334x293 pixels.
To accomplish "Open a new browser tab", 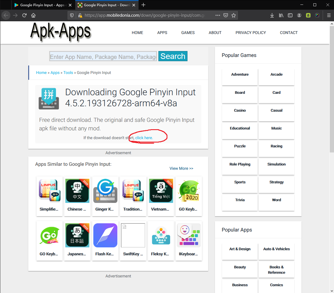I will [143, 5].
